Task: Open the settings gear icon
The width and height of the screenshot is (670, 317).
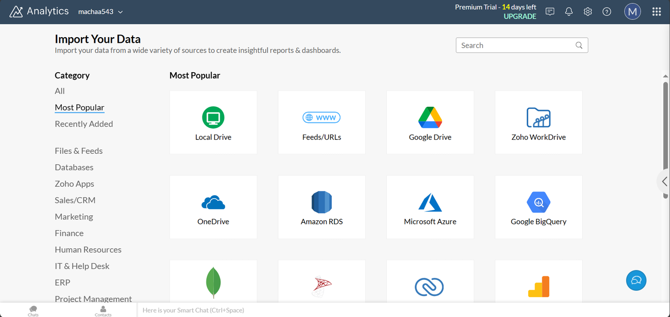Action: [x=588, y=12]
